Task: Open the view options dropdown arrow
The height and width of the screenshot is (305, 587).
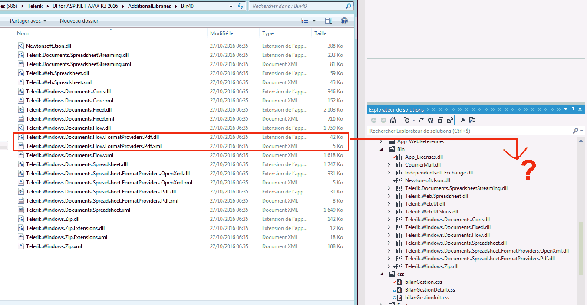Action: click(x=314, y=21)
